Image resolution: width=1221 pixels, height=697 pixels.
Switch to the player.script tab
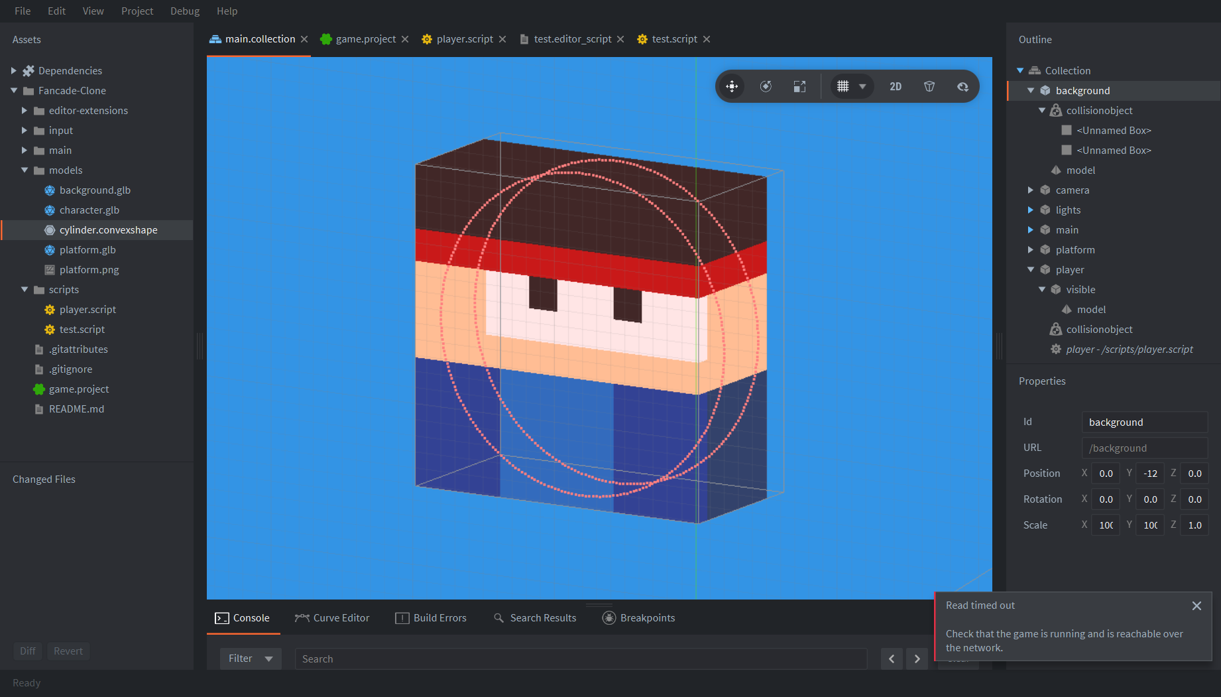464,39
